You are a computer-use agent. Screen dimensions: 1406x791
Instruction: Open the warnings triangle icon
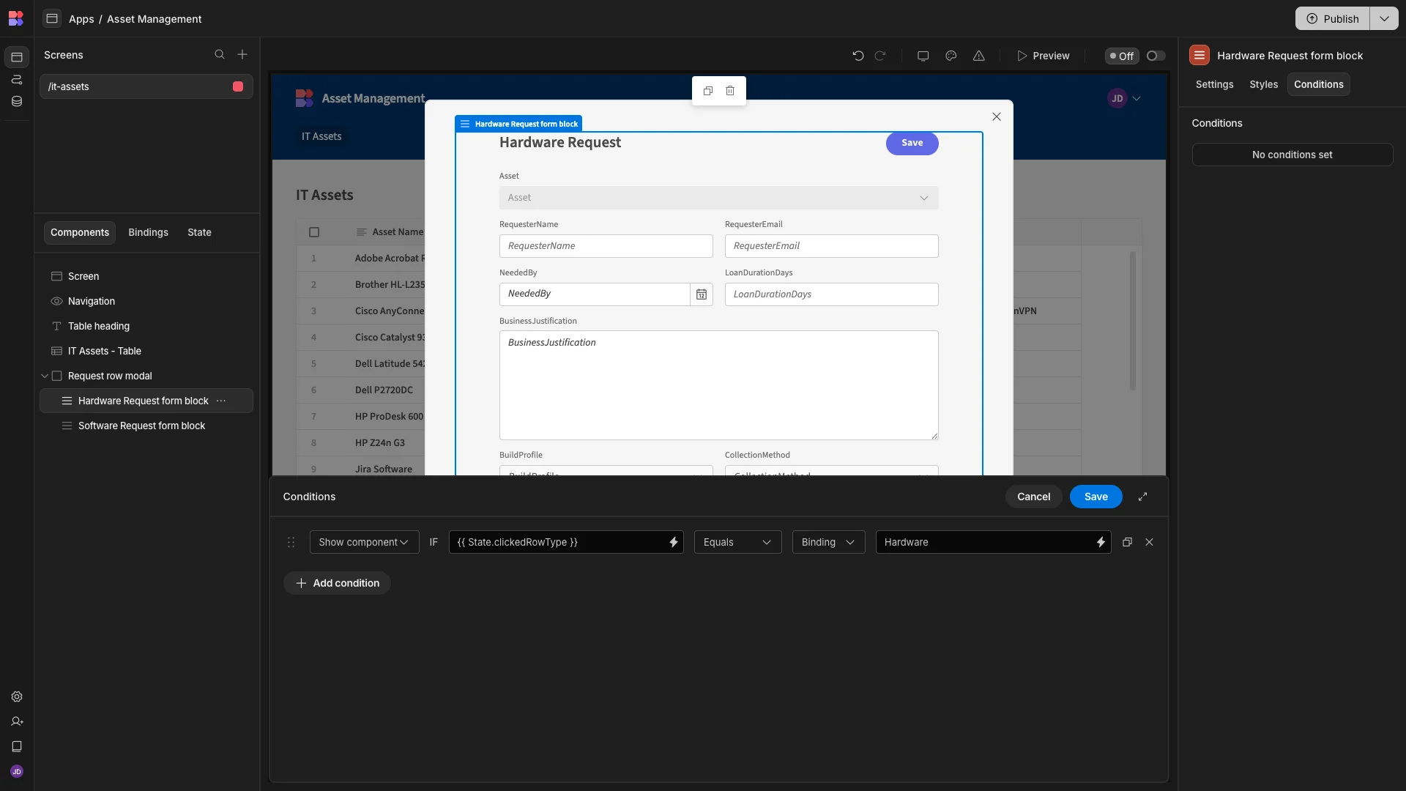point(979,56)
